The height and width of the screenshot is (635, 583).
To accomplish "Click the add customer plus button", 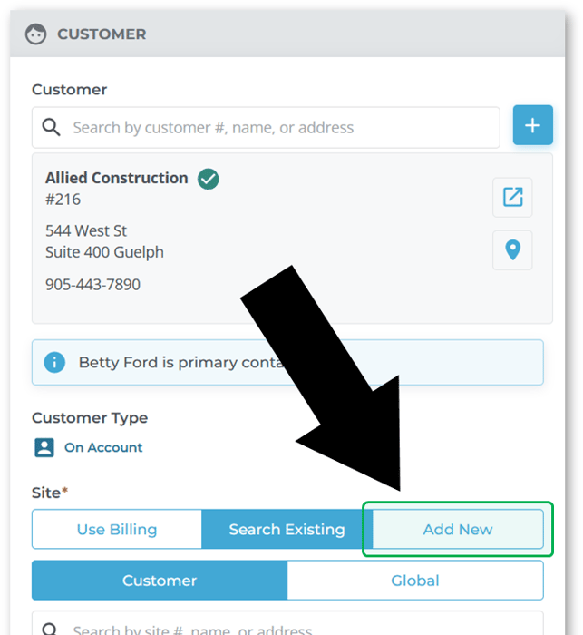I will 532,127.
